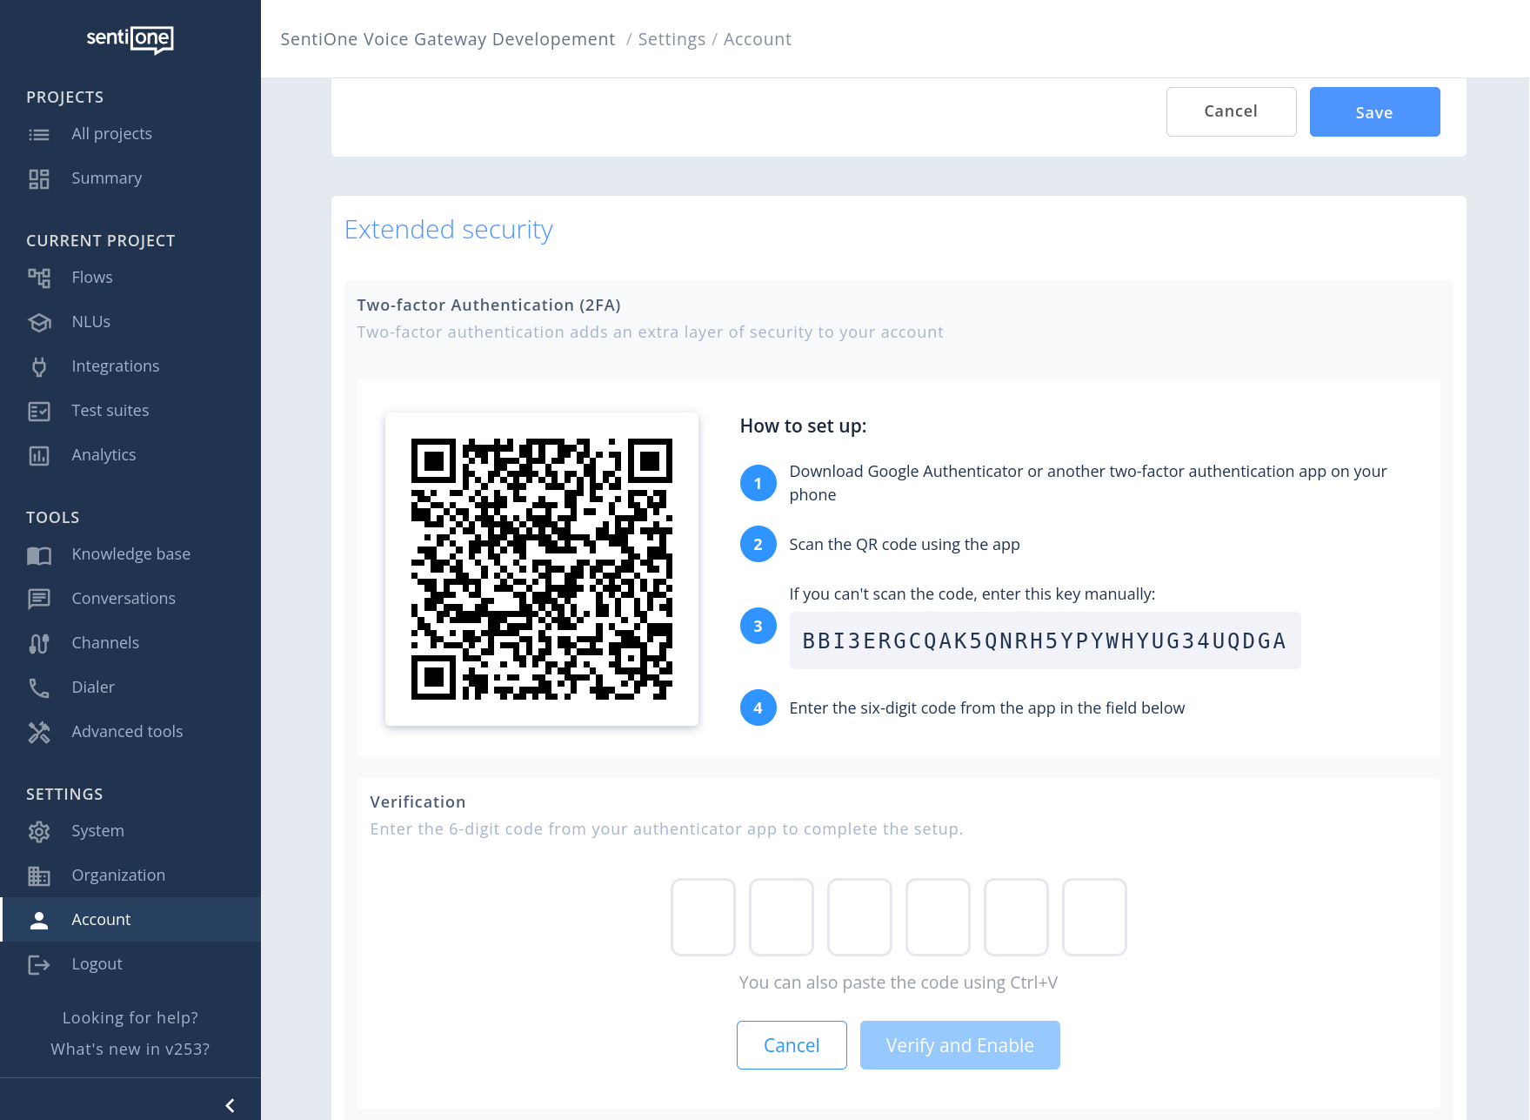Click the blue Save button

tap(1374, 111)
